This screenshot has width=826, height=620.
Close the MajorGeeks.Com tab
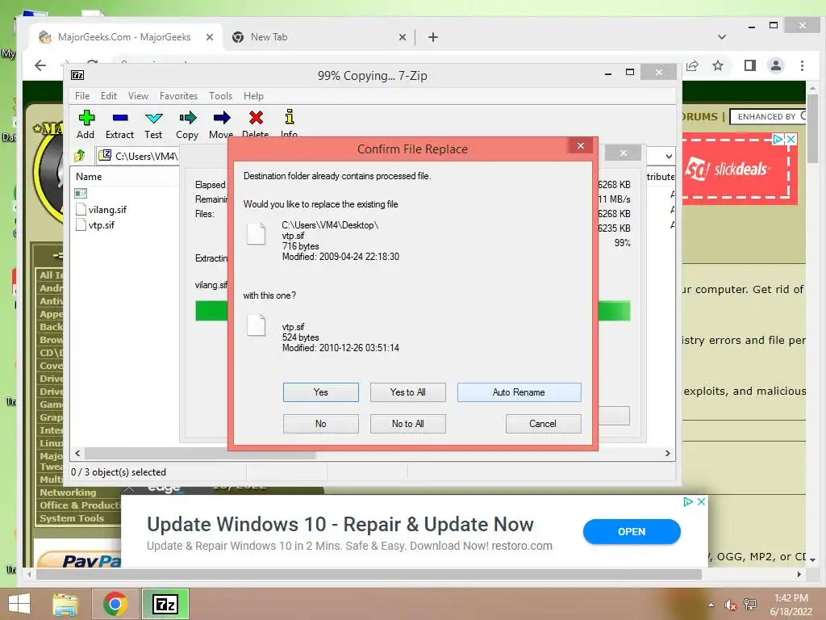click(210, 37)
